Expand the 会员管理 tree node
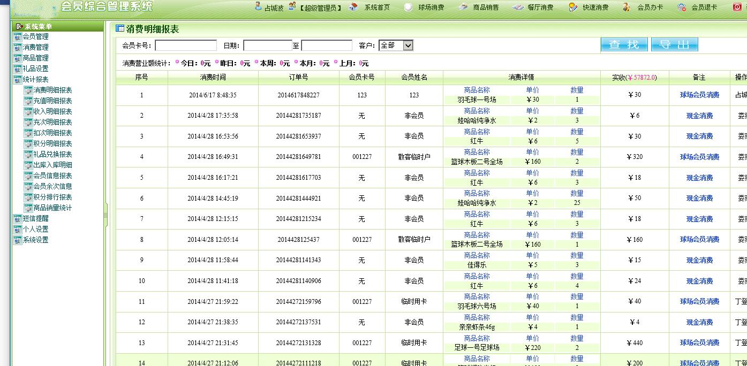 pos(18,36)
